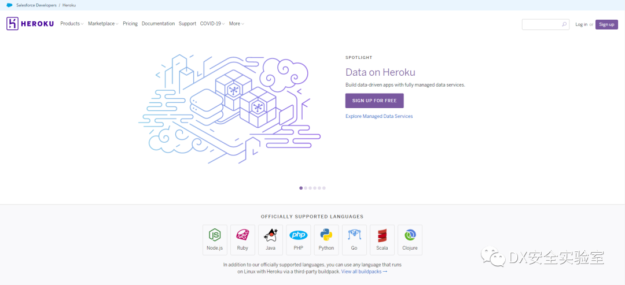Expand the COVID-19 dropdown menu

coord(212,24)
